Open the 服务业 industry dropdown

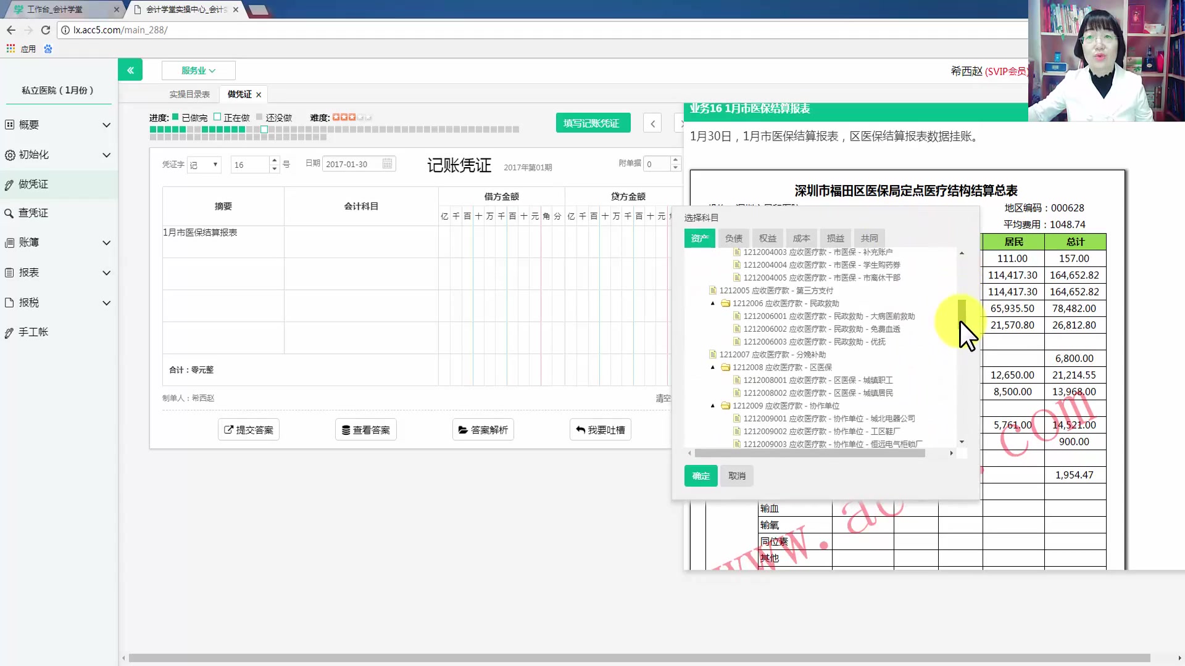point(198,70)
